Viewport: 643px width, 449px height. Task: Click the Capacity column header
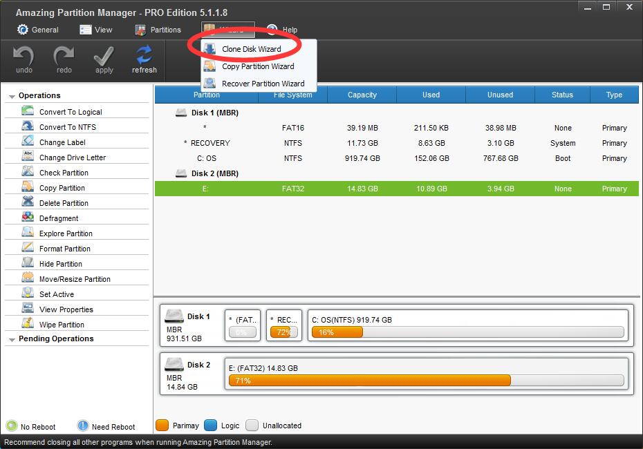(x=362, y=95)
